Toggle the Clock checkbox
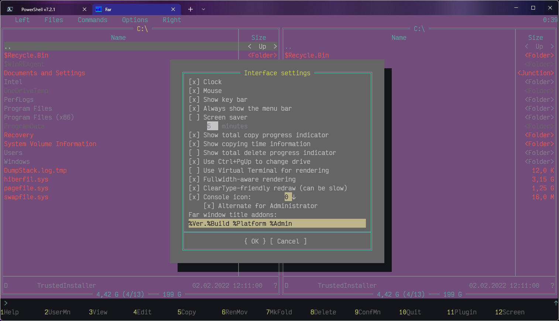This screenshot has width=559, height=321. coord(194,82)
